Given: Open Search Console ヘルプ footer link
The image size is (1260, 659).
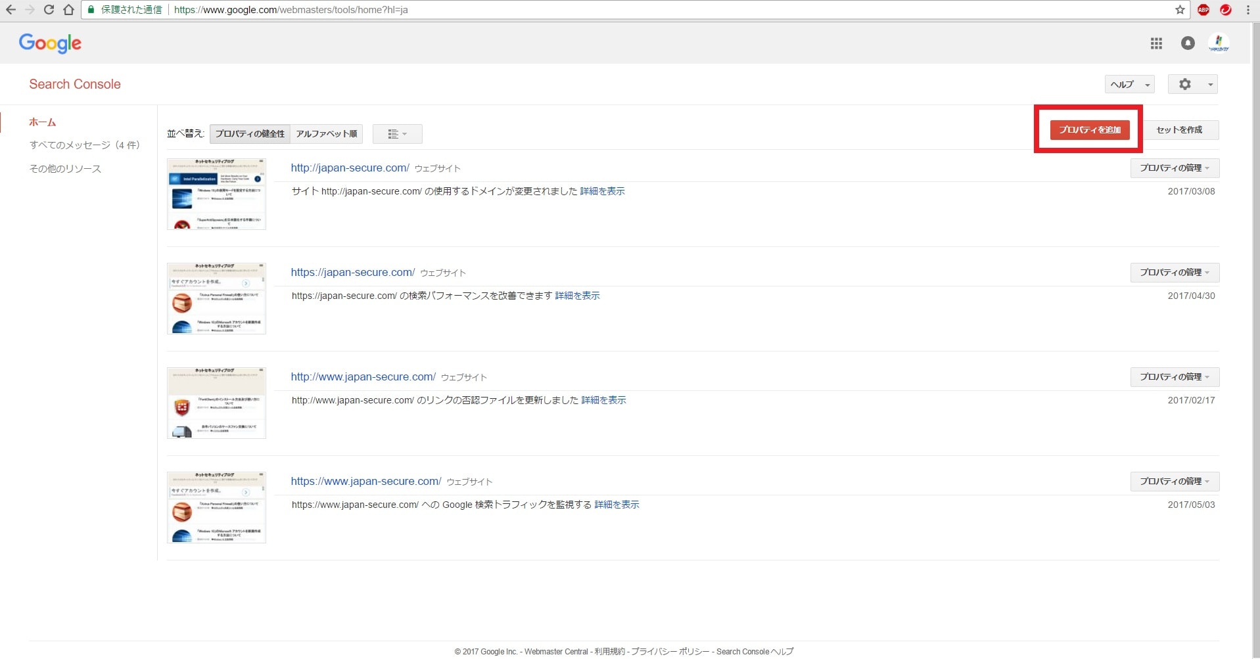Looking at the screenshot, I should pyautogui.click(x=755, y=652).
